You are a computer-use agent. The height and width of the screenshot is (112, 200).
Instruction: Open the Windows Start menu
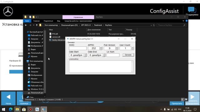3,109
